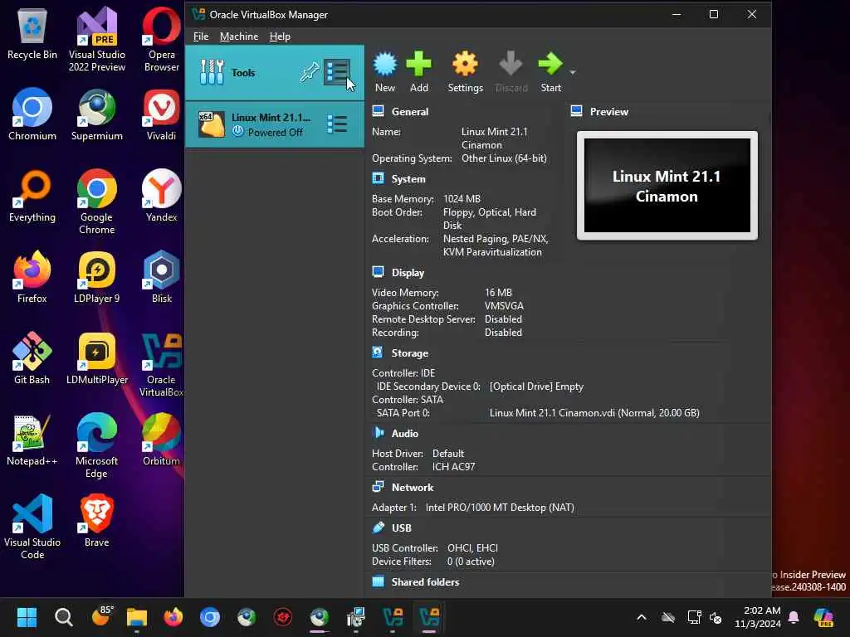Select LDPlayer 9 desktop icon
Screen dimensions: 850x637
pyautogui.click(x=97, y=277)
